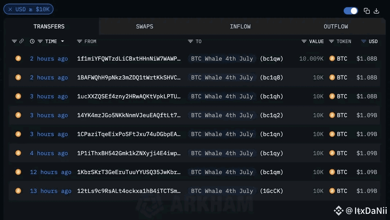Click the "13 hours ago" transaction time
The width and height of the screenshot is (390, 220).
coord(51,191)
